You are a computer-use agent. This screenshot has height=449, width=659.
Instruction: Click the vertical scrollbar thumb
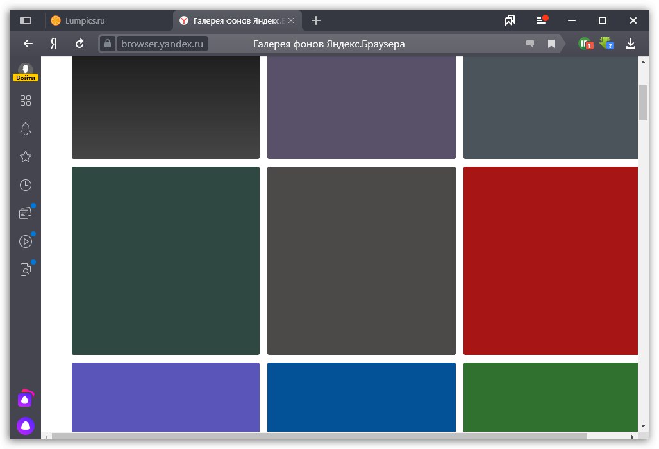[643, 102]
